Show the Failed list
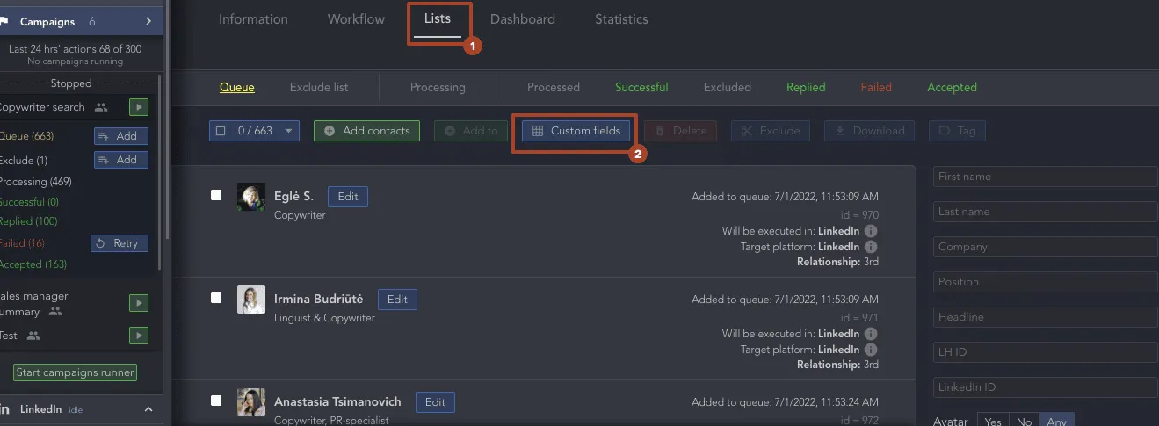 tap(876, 87)
